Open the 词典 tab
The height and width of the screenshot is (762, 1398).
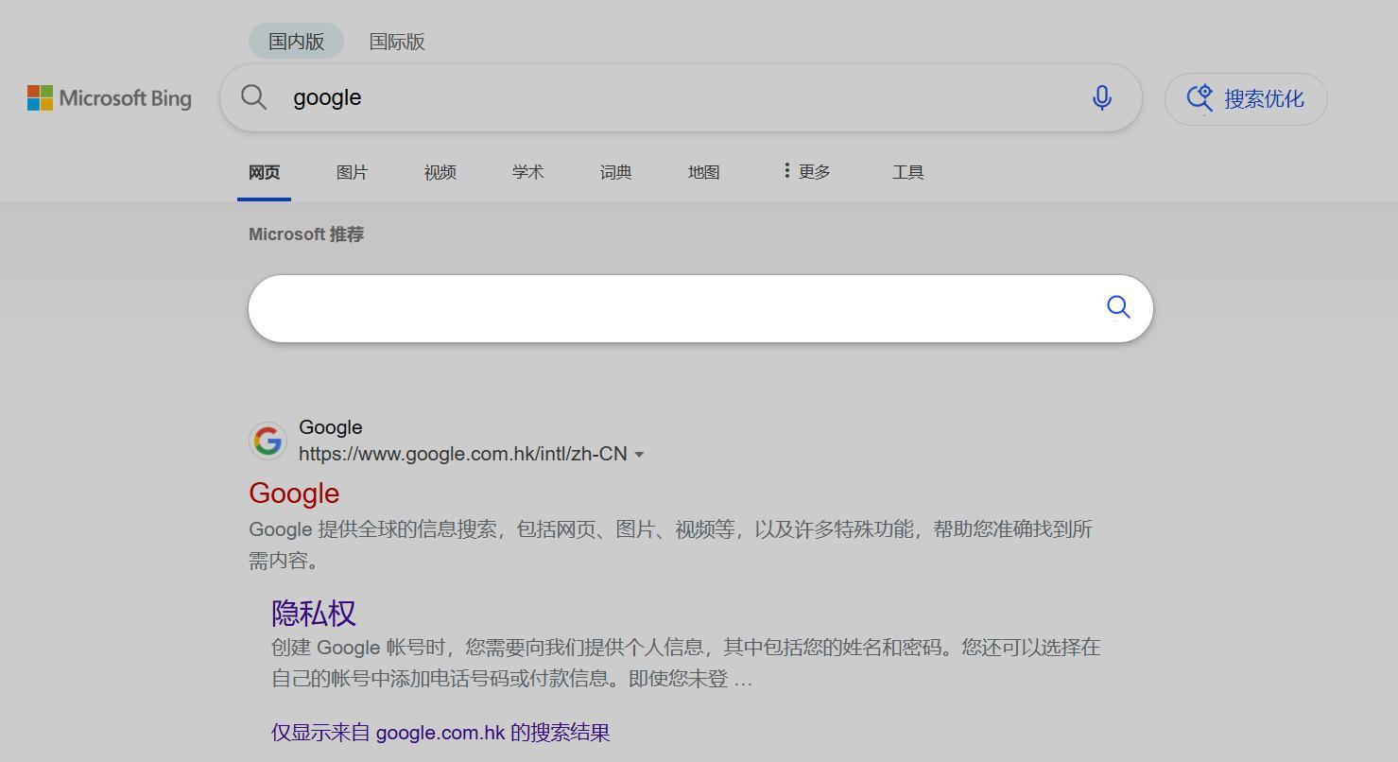tap(615, 172)
